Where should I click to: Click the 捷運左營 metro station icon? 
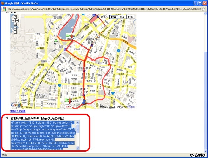pyautogui.click(x=98, y=17)
